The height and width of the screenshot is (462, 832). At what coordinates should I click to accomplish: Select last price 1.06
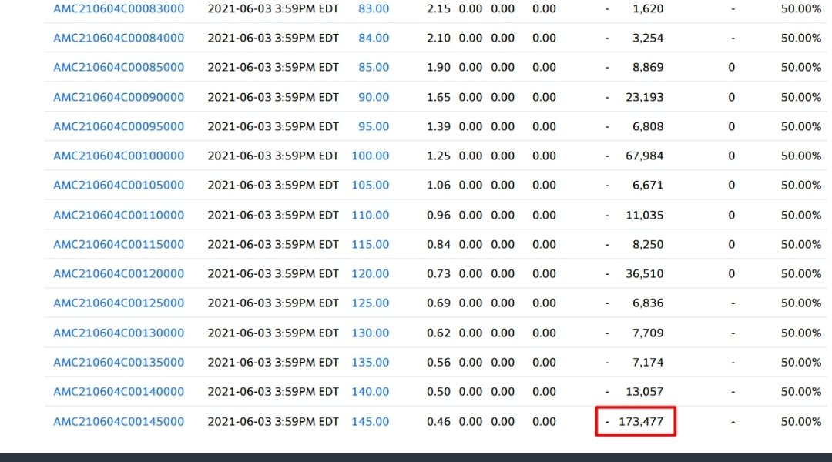(x=439, y=185)
